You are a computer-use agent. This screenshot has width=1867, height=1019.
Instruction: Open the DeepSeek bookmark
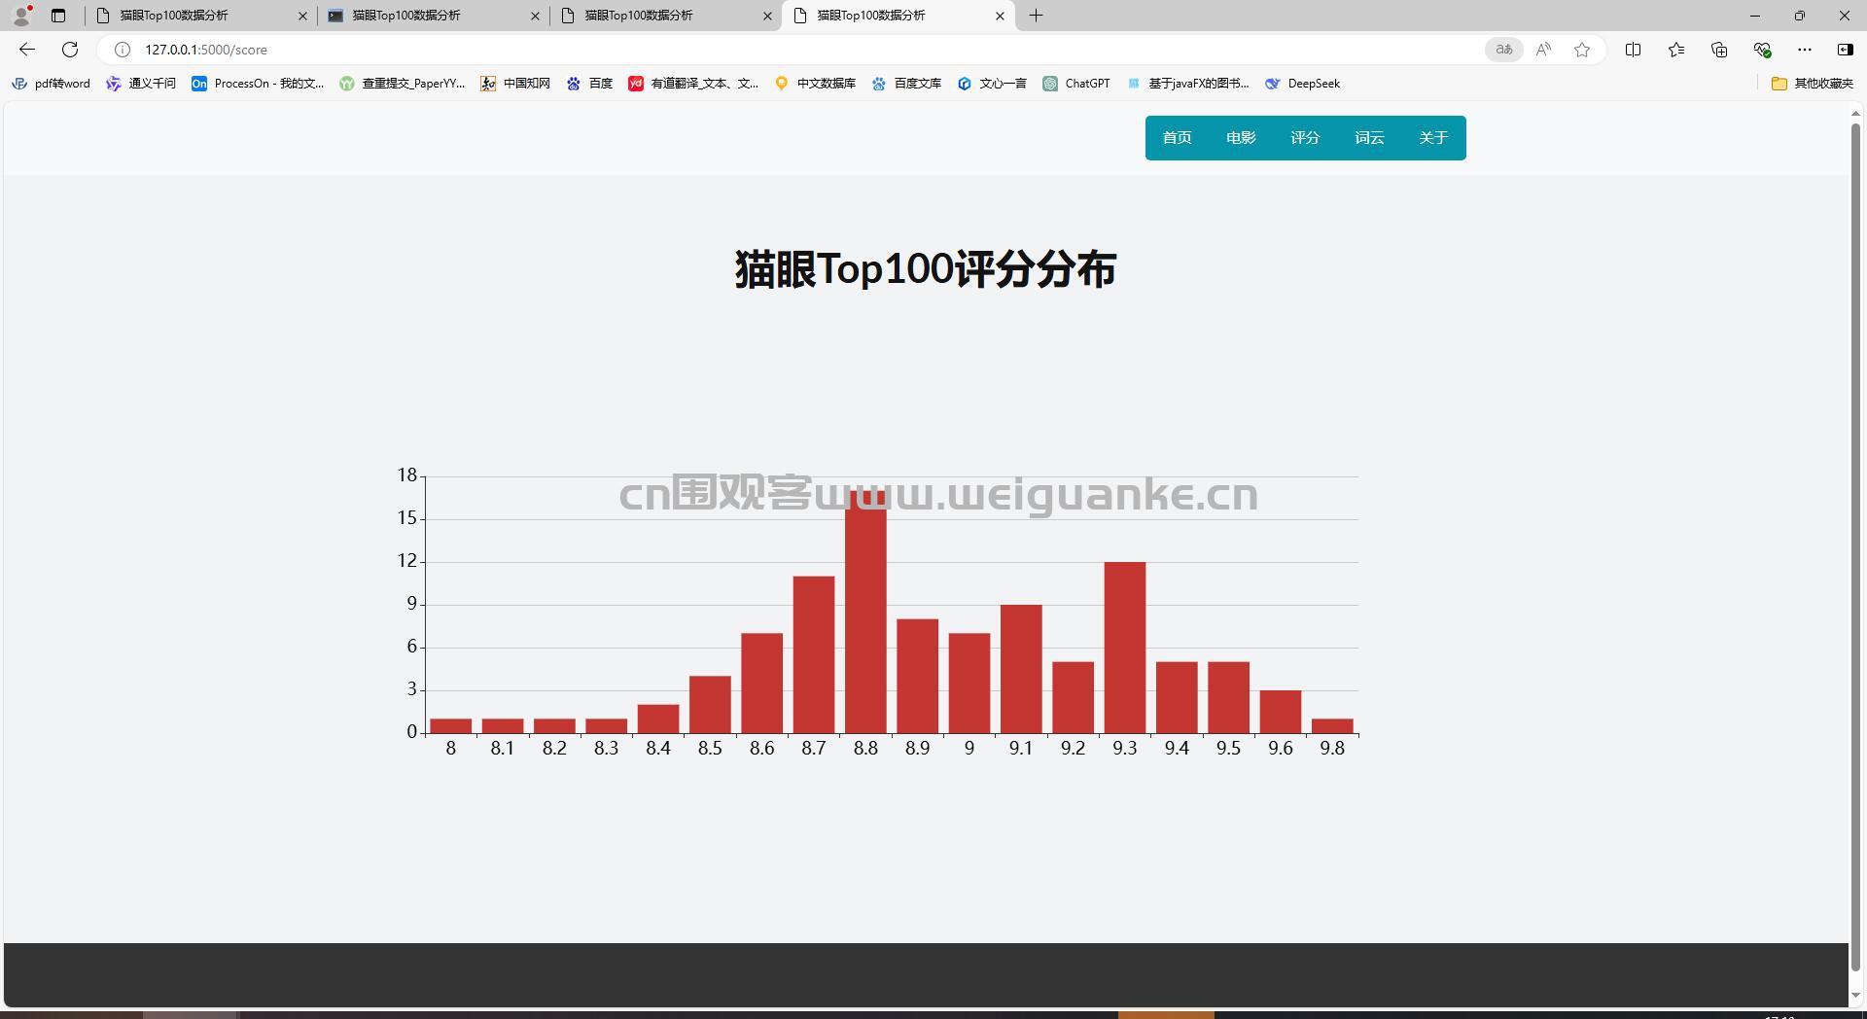coord(1303,84)
